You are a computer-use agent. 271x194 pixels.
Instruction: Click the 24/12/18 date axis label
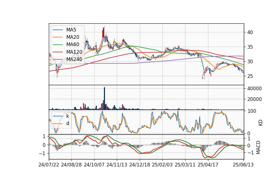coord(140,165)
